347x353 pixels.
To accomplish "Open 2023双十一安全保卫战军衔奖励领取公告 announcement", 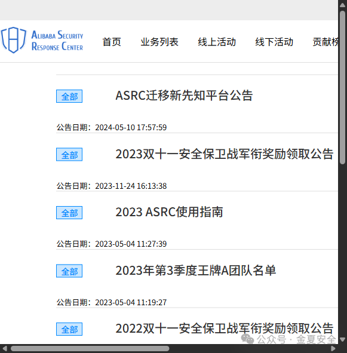I will [225, 154].
